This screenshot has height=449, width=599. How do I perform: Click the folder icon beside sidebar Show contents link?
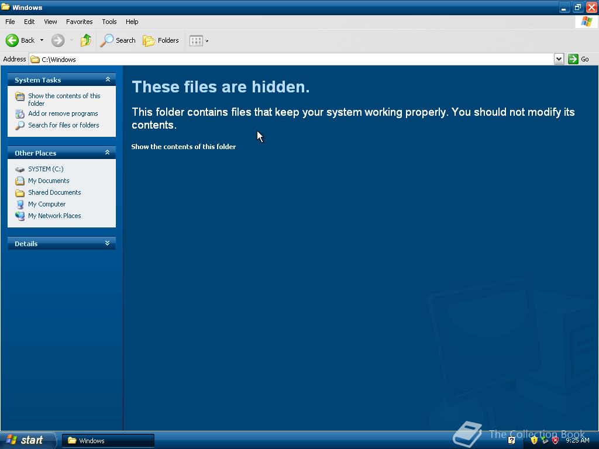[x=20, y=96]
